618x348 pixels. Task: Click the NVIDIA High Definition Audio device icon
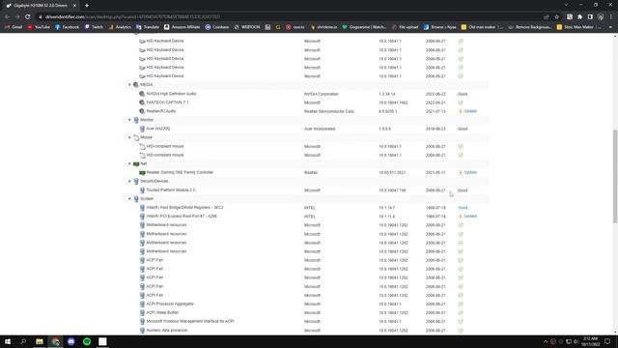pos(142,94)
